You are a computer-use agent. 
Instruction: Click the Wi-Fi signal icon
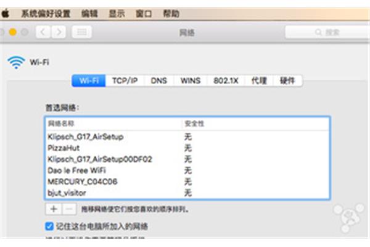tap(16, 62)
